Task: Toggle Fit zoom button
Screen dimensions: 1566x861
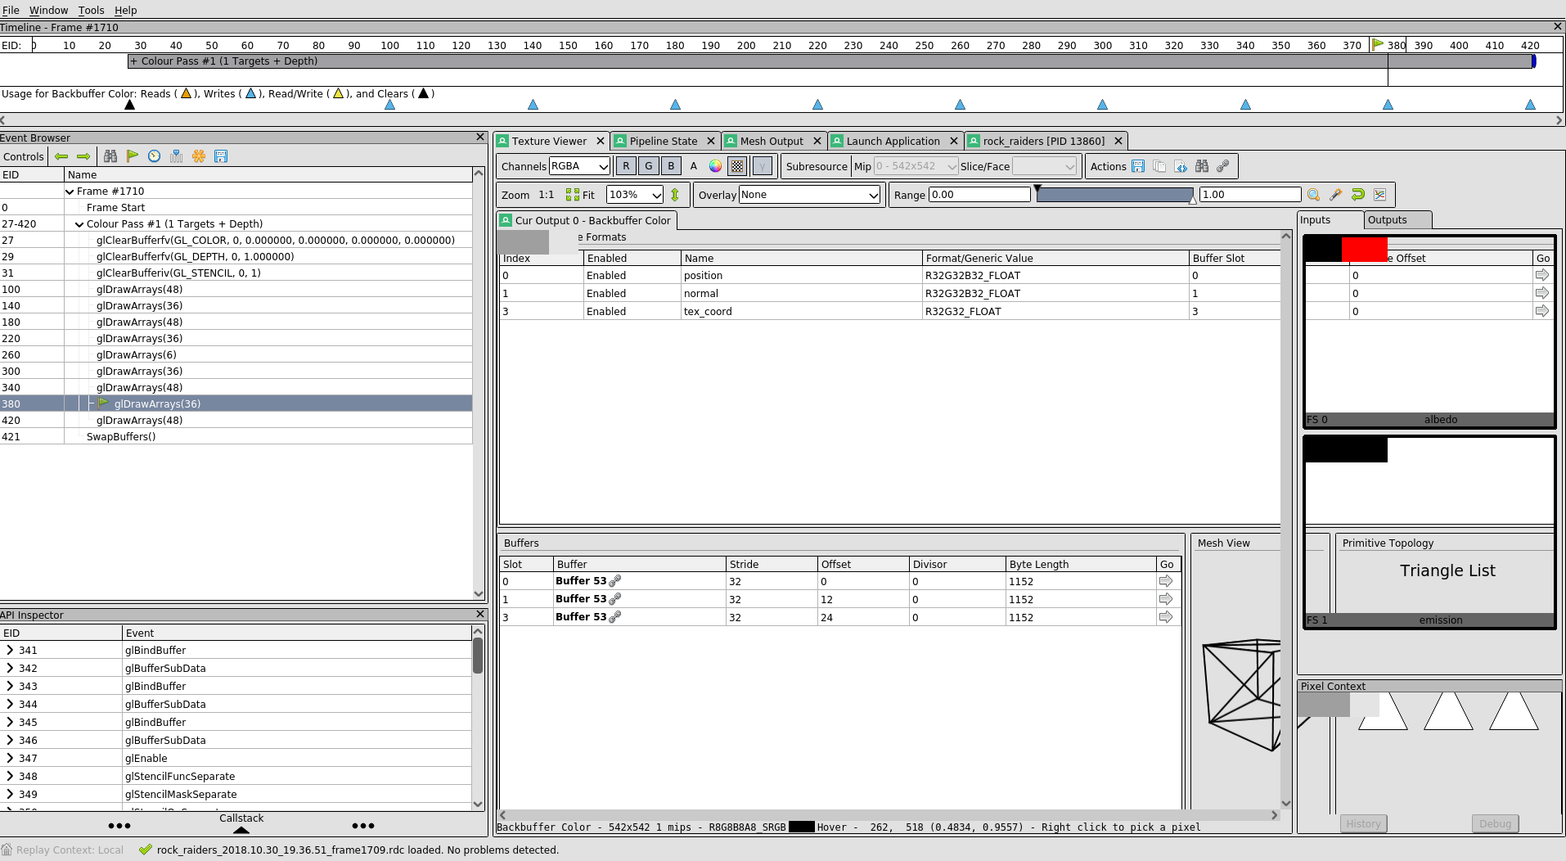Action: coord(581,195)
